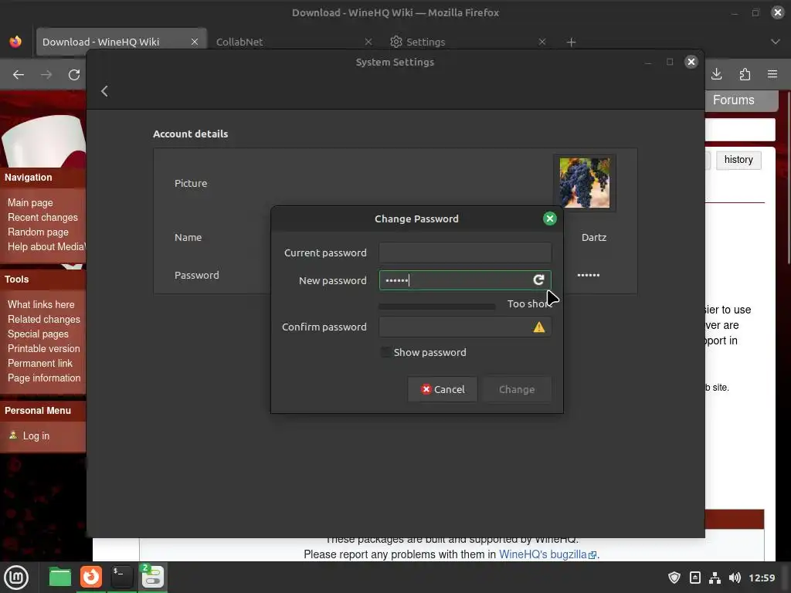Open Terminal from the taskbar
791x593 pixels.
point(121,577)
